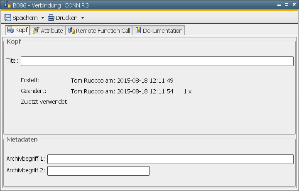Viewport: 299px width, 191px height.
Task: Click the connection icon in the title bar
Action: click(7, 5)
